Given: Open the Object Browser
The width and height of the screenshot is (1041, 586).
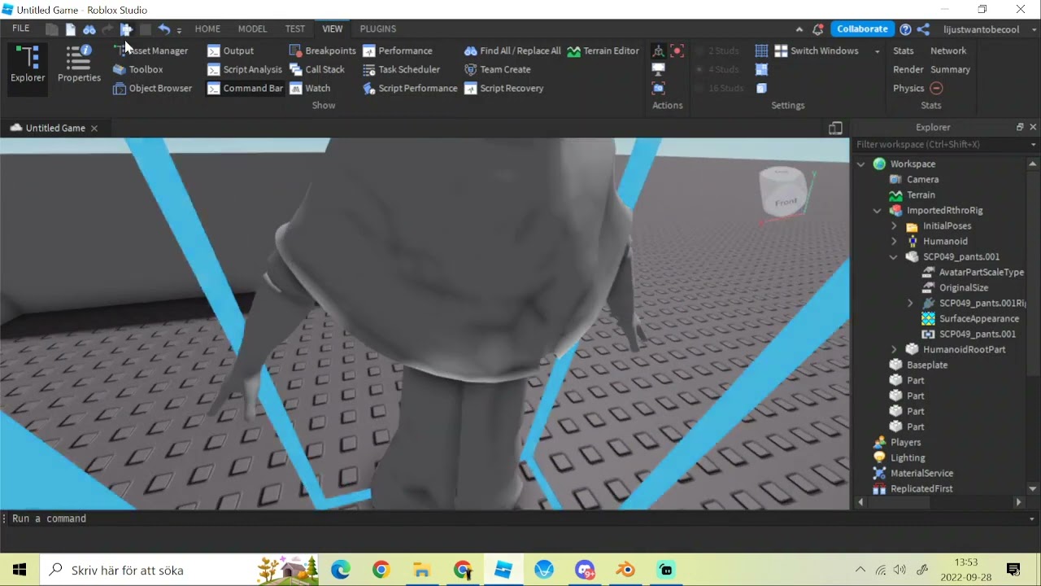Looking at the screenshot, I should click(x=153, y=88).
